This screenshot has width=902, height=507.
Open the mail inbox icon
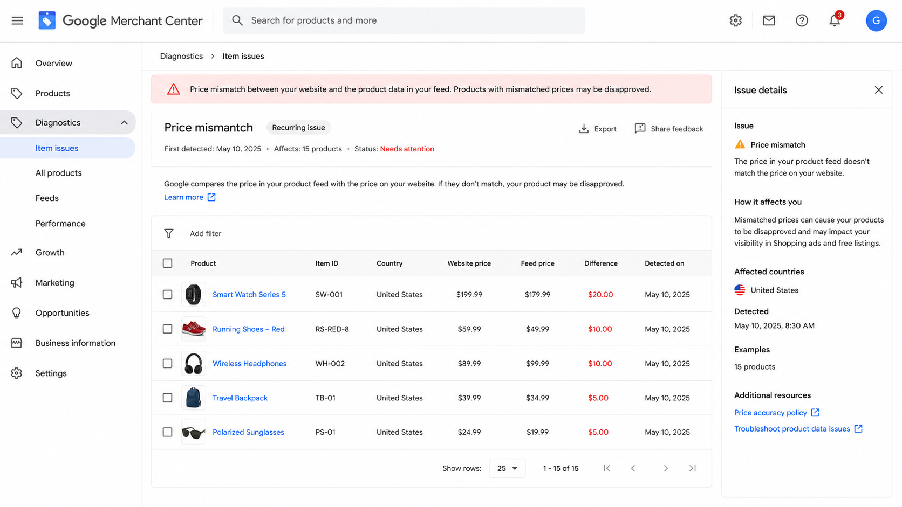pyautogui.click(x=769, y=20)
